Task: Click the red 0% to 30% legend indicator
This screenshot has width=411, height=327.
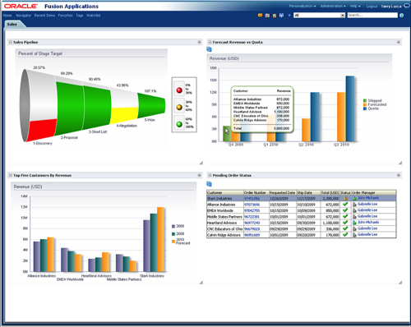Action: pos(179,90)
